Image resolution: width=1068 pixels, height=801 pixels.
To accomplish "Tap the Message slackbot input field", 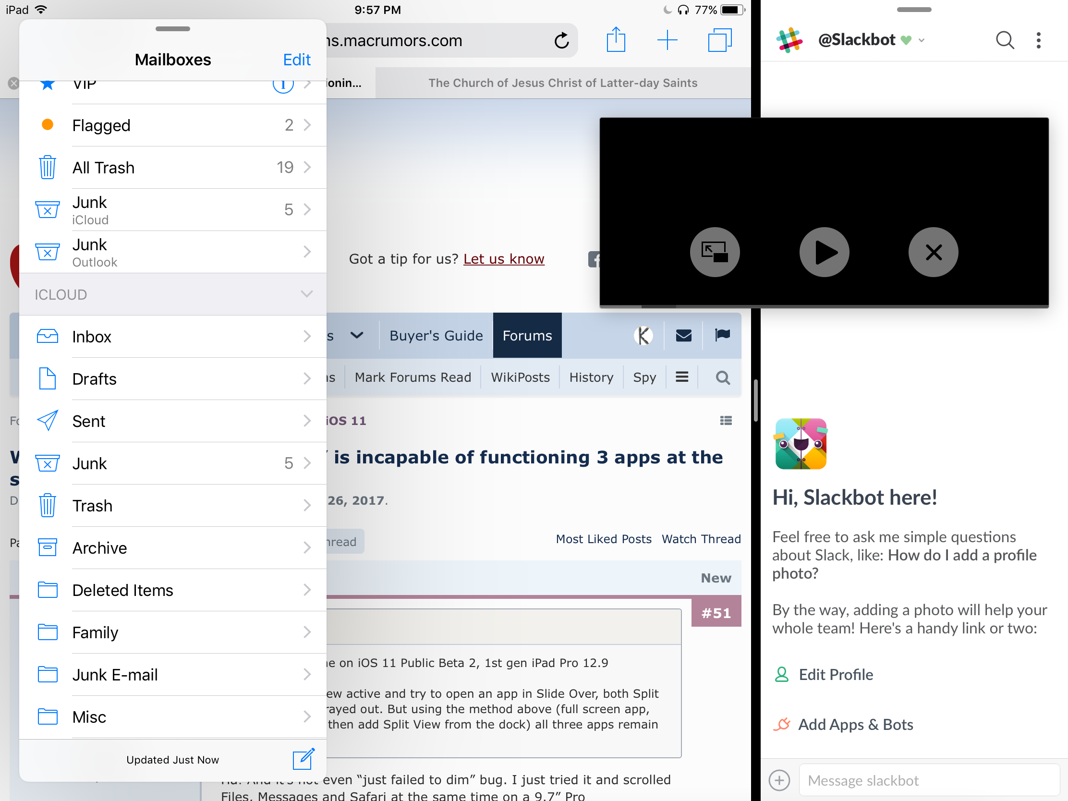I will tap(929, 780).
